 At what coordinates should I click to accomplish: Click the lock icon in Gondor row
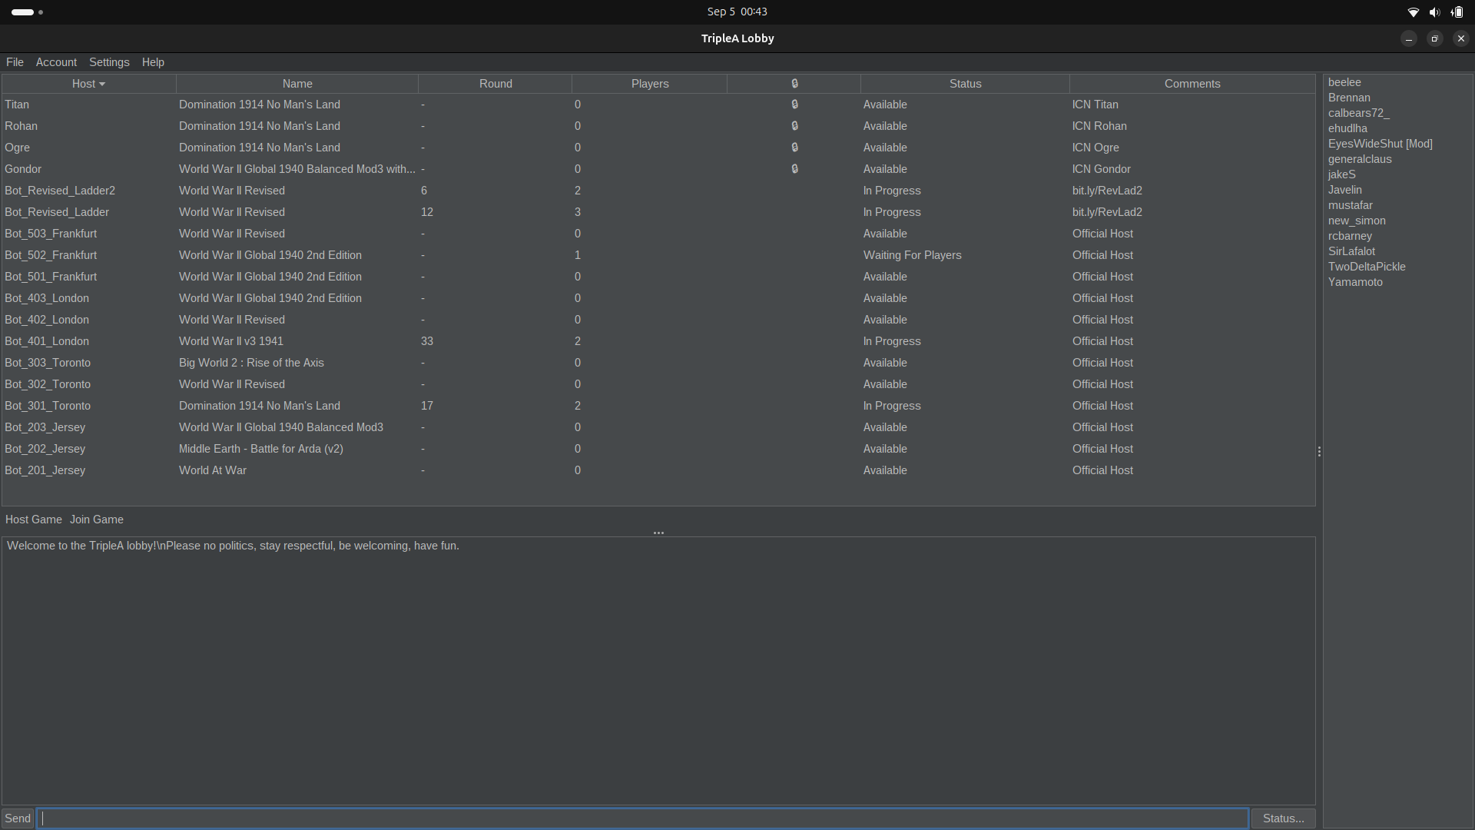pos(794,169)
